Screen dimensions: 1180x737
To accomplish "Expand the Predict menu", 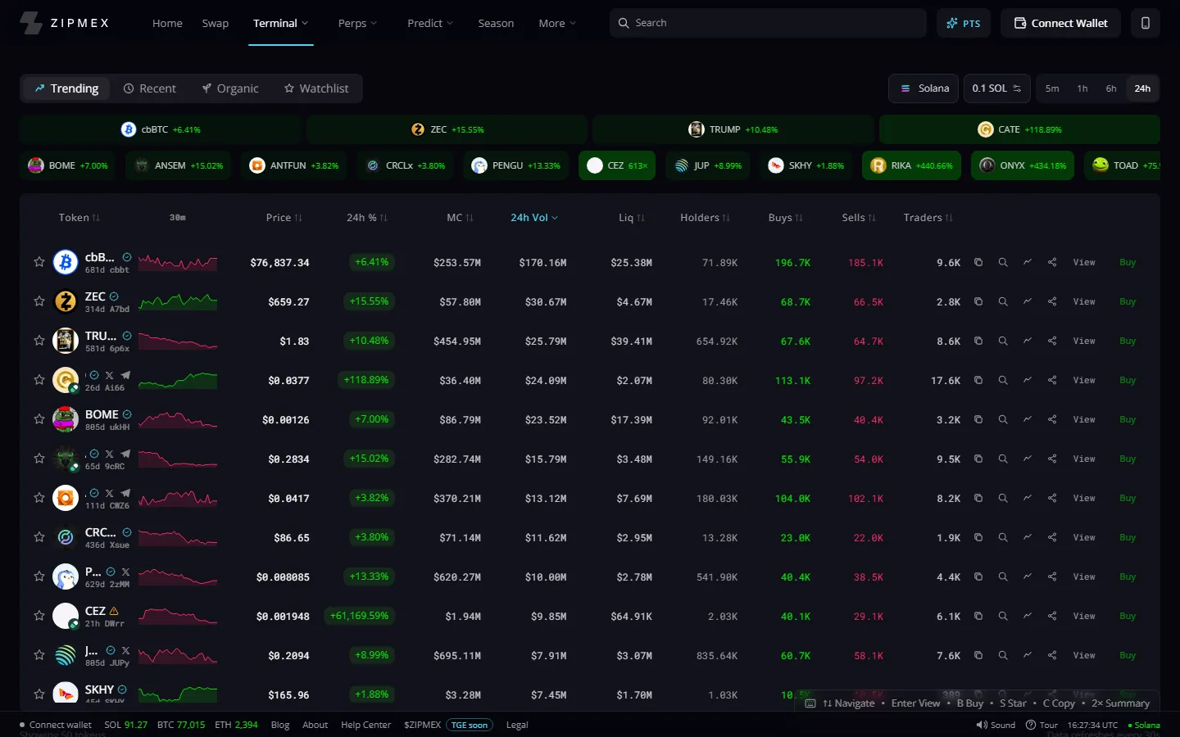I will pyautogui.click(x=430, y=23).
